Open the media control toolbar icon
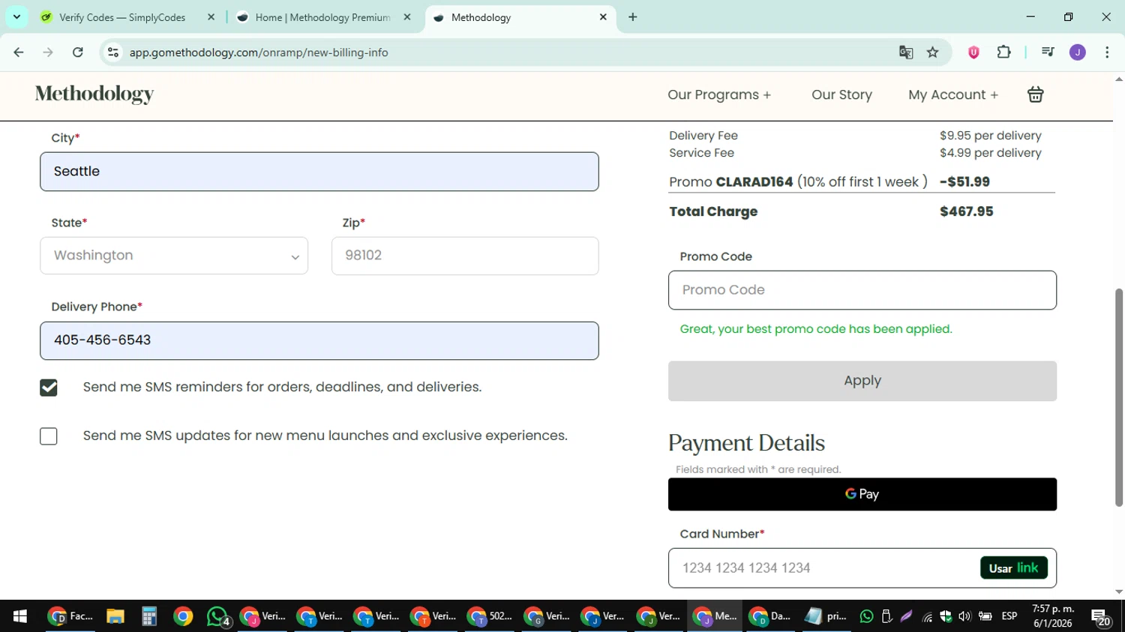Image resolution: width=1125 pixels, height=632 pixels. [1048, 52]
